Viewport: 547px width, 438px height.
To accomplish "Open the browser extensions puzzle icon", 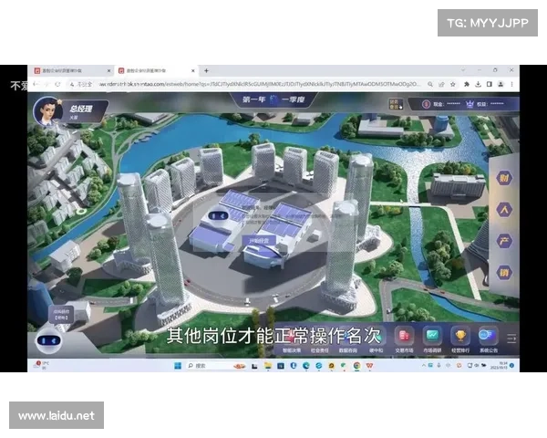I will (x=467, y=84).
